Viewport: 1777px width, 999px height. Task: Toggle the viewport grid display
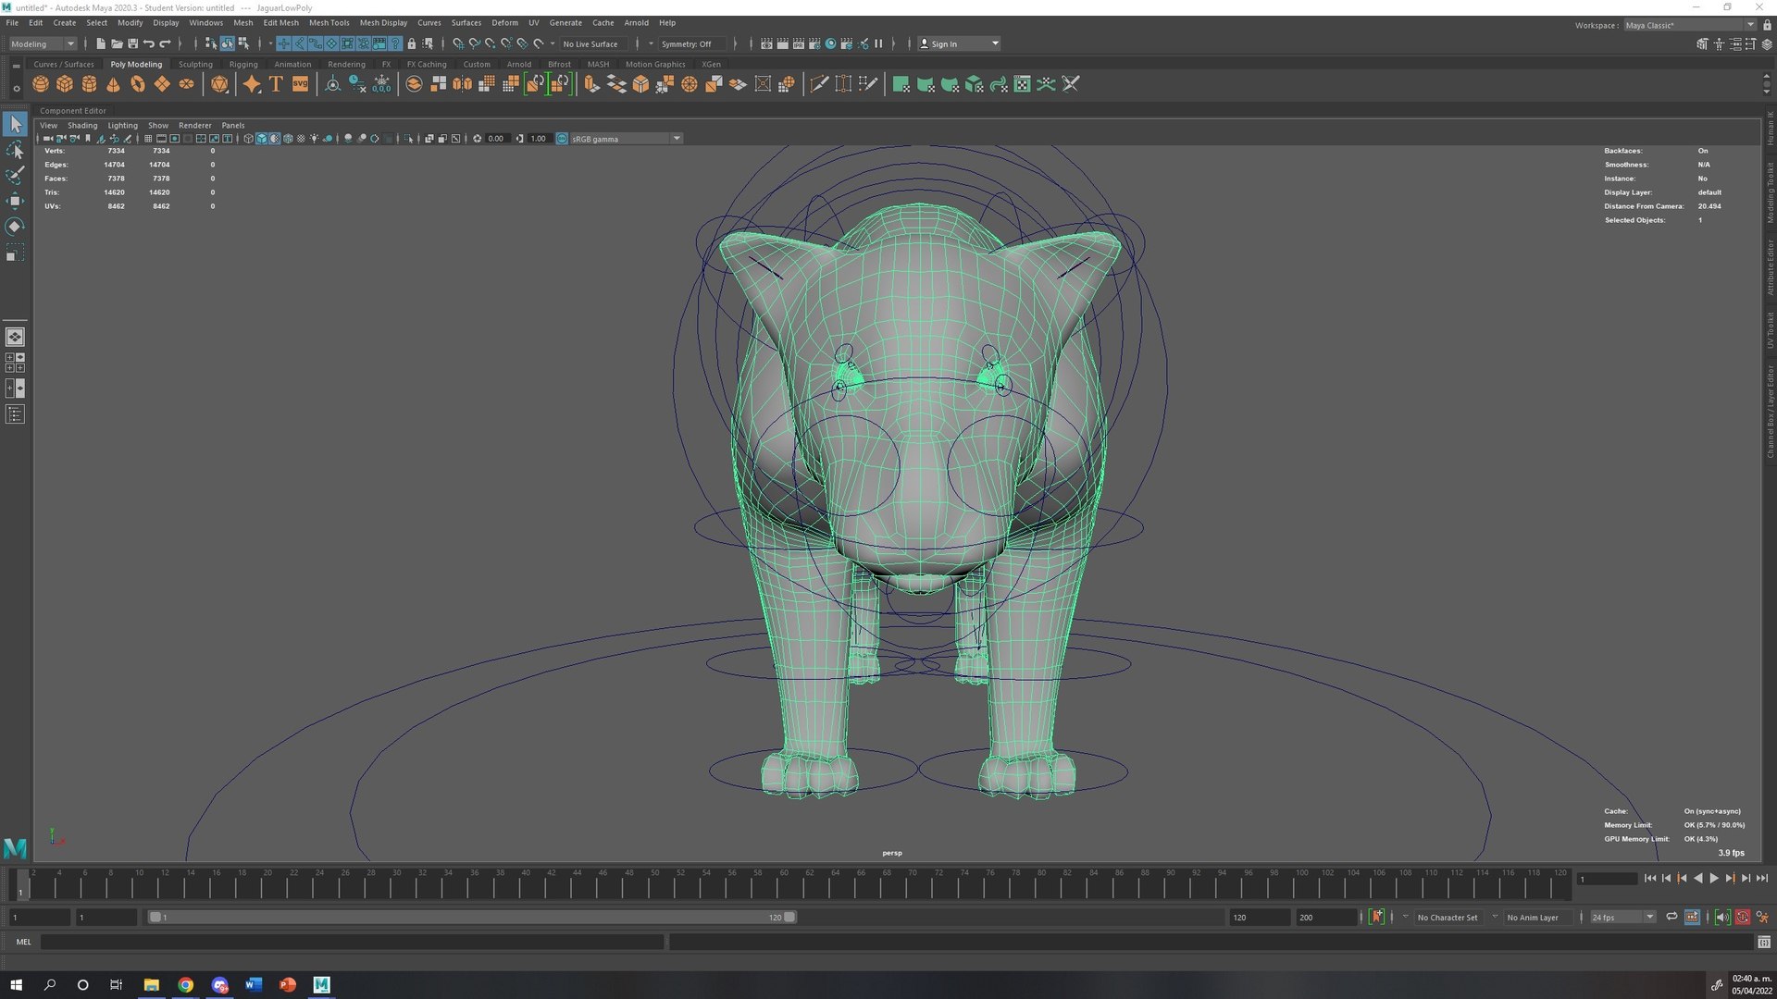(148, 139)
